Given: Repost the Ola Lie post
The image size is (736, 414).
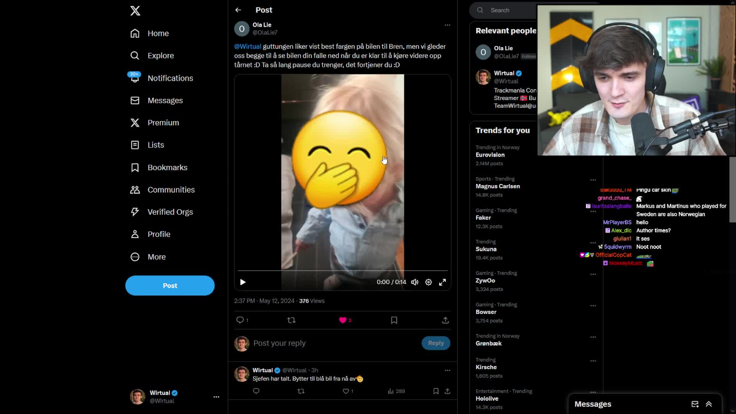Looking at the screenshot, I should tap(291, 320).
